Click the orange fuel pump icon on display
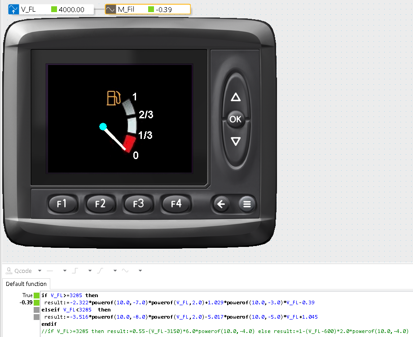 click(x=114, y=98)
